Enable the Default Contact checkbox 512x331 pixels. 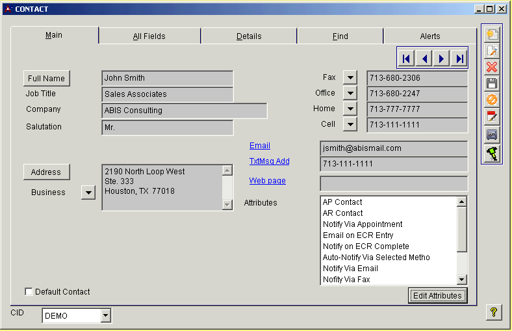click(x=29, y=292)
